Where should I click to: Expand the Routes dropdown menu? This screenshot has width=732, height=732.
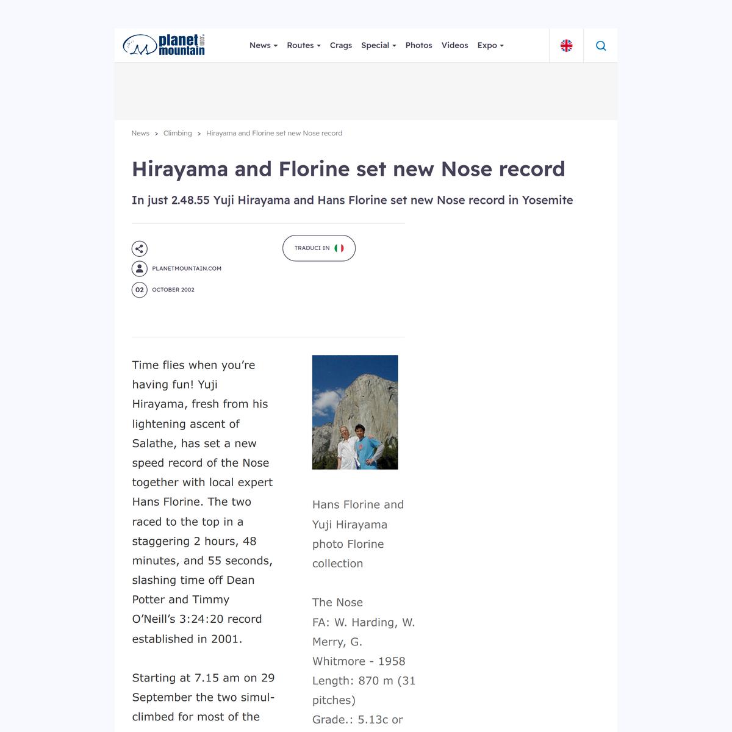[x=303, y=45]
